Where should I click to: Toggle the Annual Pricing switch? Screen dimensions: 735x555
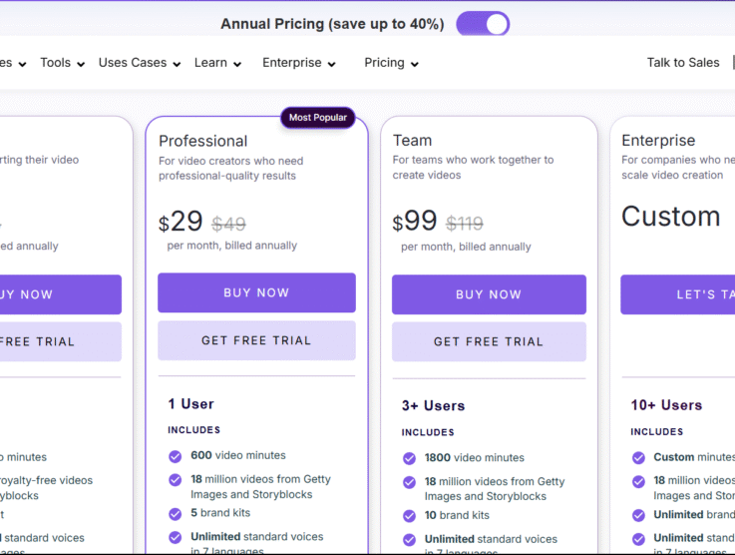pos(483,24)
